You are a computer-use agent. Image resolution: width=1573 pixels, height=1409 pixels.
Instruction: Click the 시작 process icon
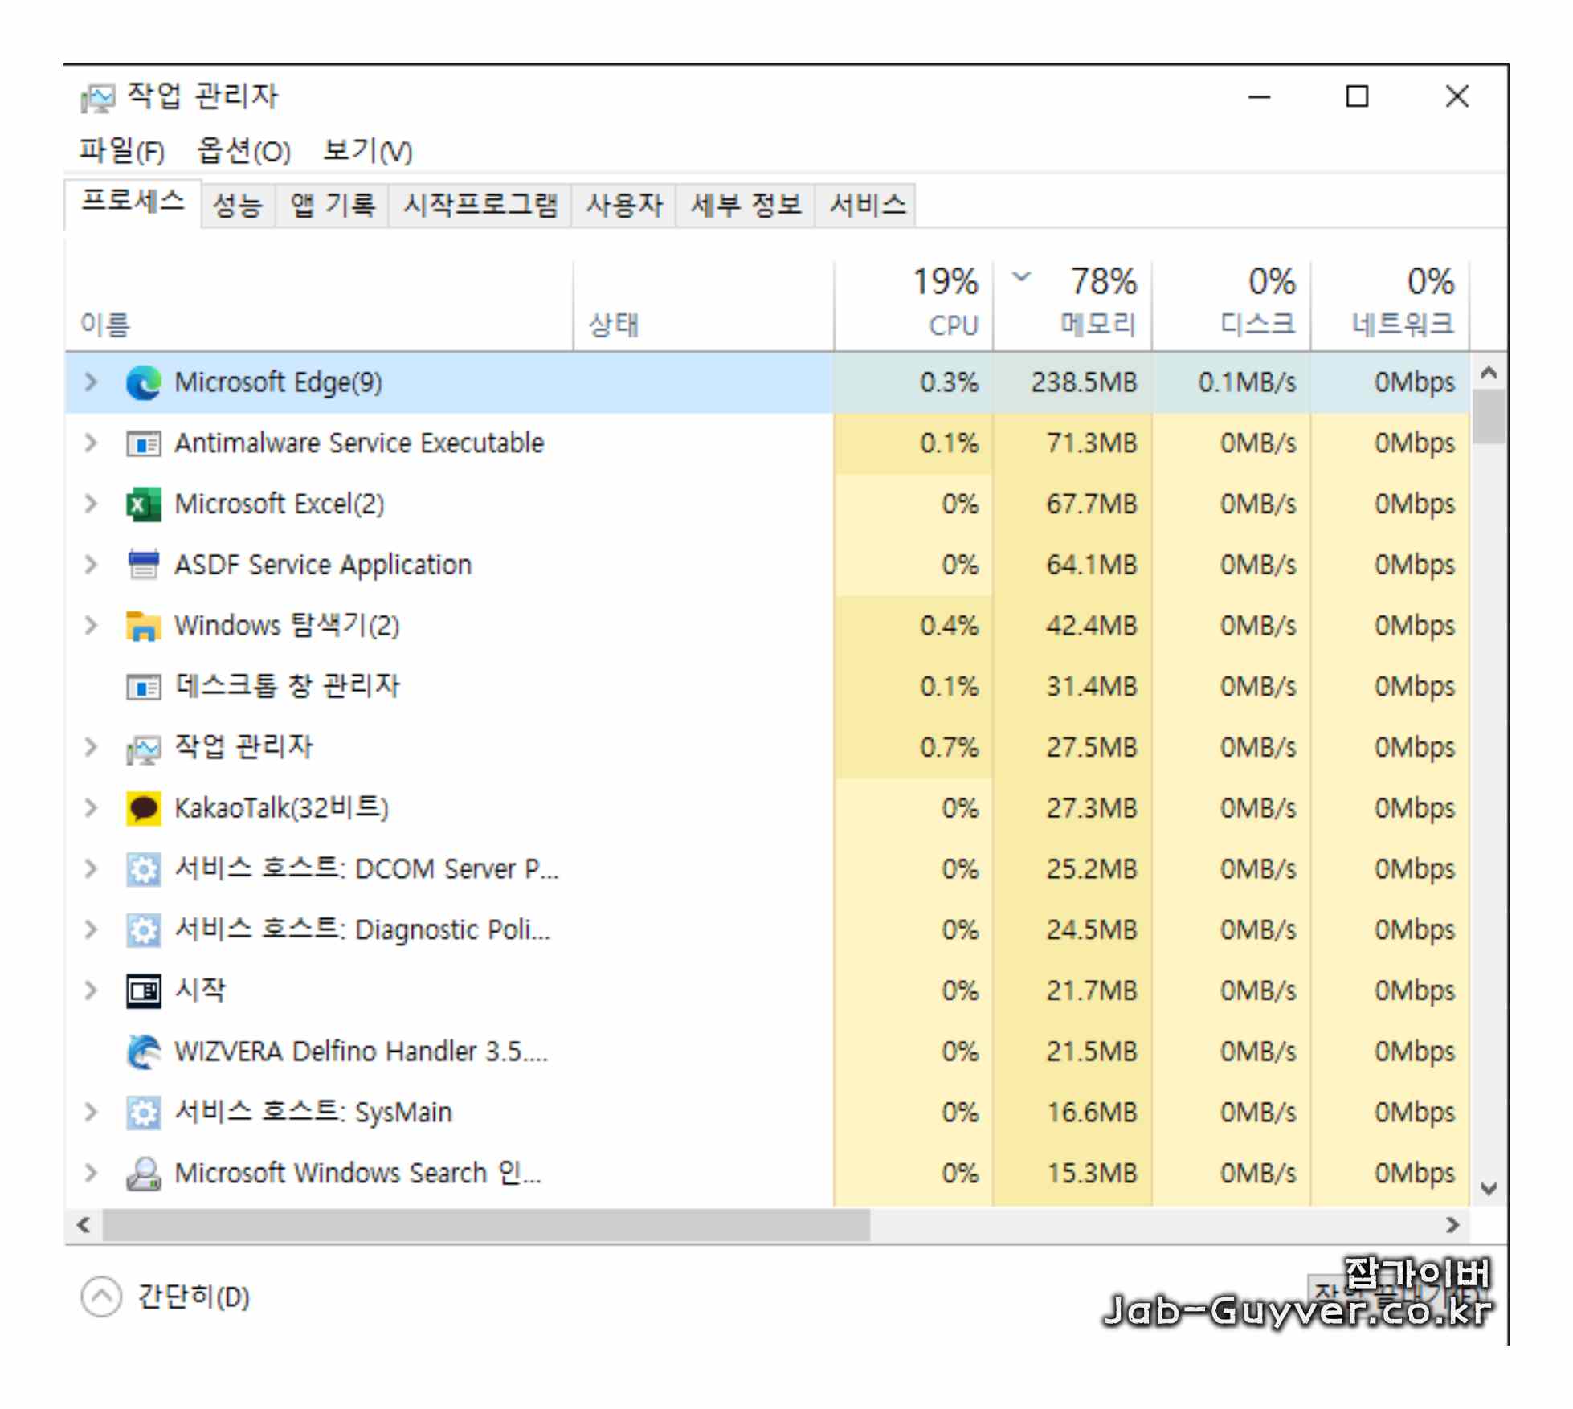pyautogui.click(x=144, y=990)
